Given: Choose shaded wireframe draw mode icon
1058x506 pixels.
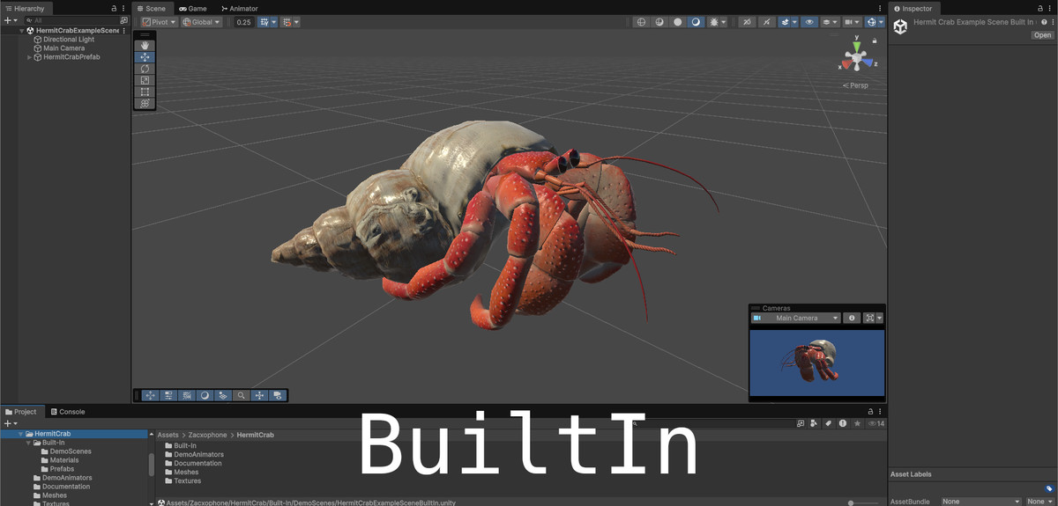Looking at the screenshot, I should 659,22.
